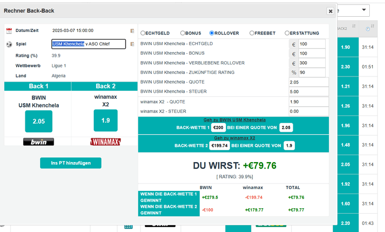Click Ins PT hinzufügen button

pos(71,163)
